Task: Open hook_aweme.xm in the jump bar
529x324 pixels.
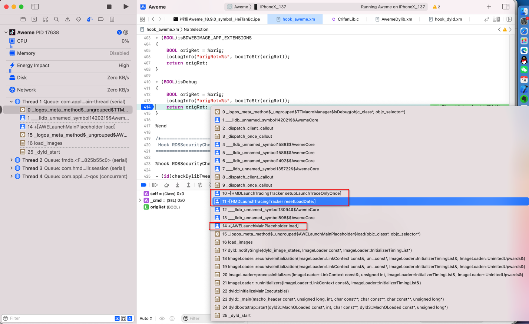Action: click(x=159, y=30)
